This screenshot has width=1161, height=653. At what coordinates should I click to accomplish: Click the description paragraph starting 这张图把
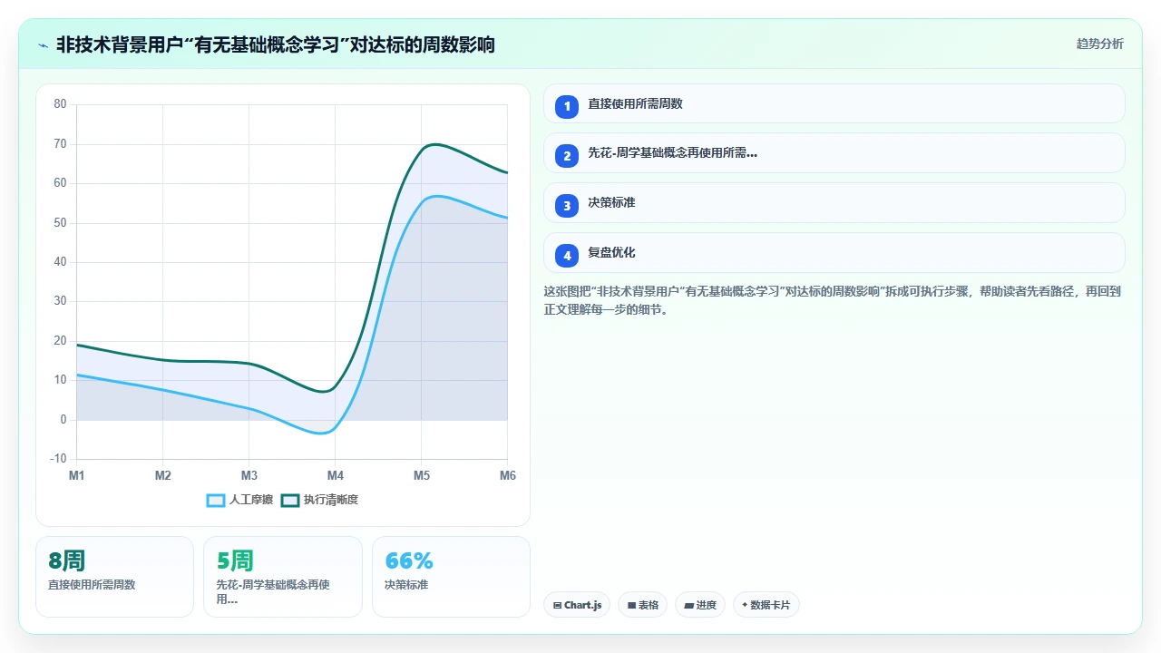[833, 300]
